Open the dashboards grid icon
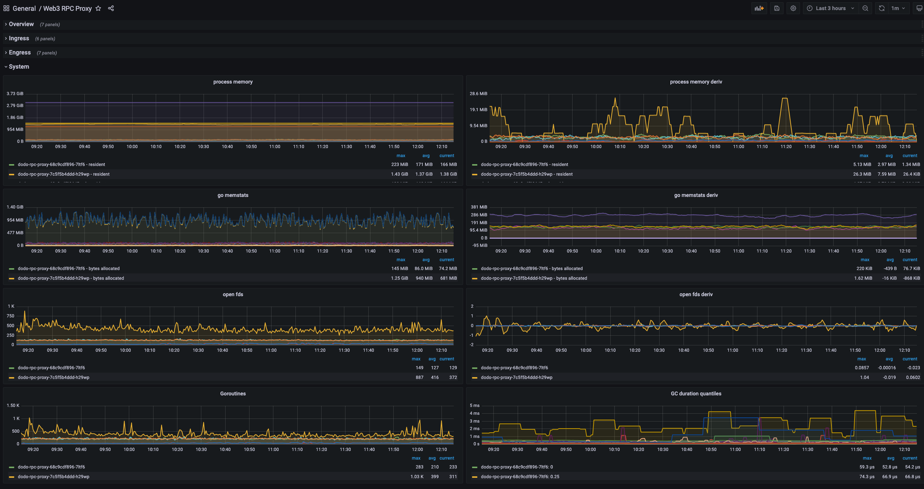The image size is (924, 489). 6,8
